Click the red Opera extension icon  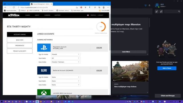pyautogui.click(x=81, y=7)
